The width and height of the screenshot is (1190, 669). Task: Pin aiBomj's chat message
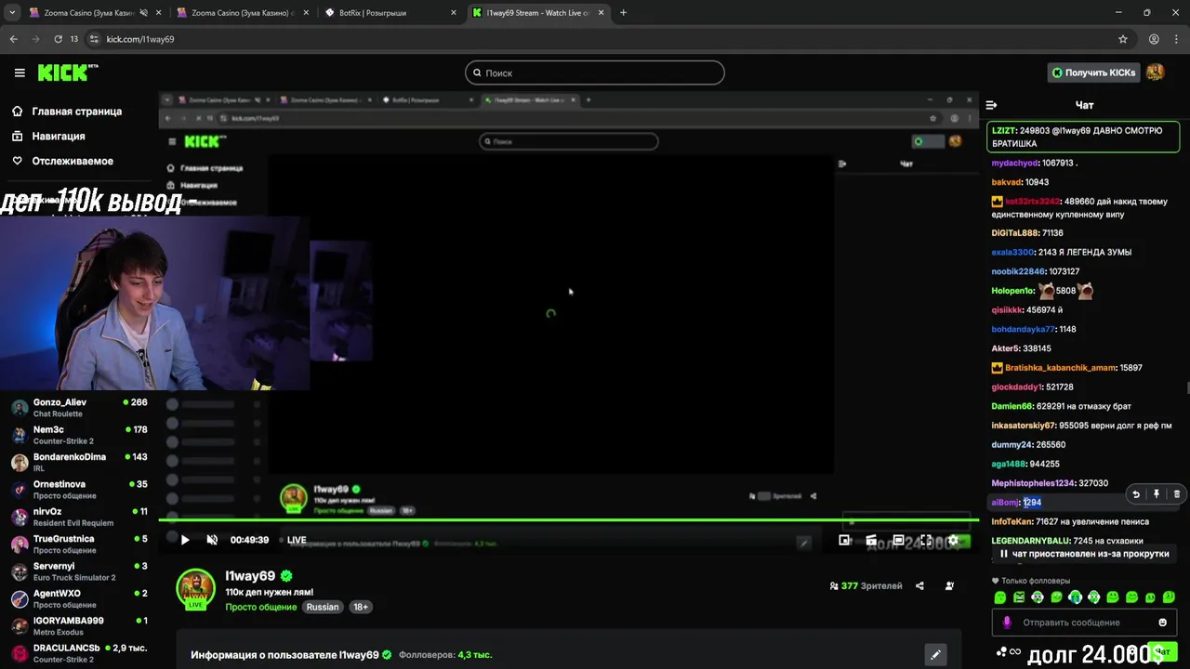pyautogui.click(x=1157, y=494)
